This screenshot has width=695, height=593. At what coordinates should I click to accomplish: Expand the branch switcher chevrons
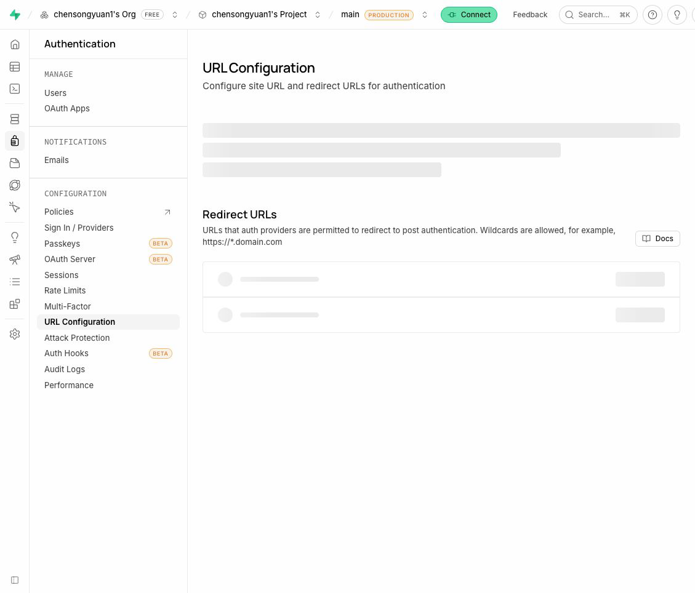pos(425,15)
